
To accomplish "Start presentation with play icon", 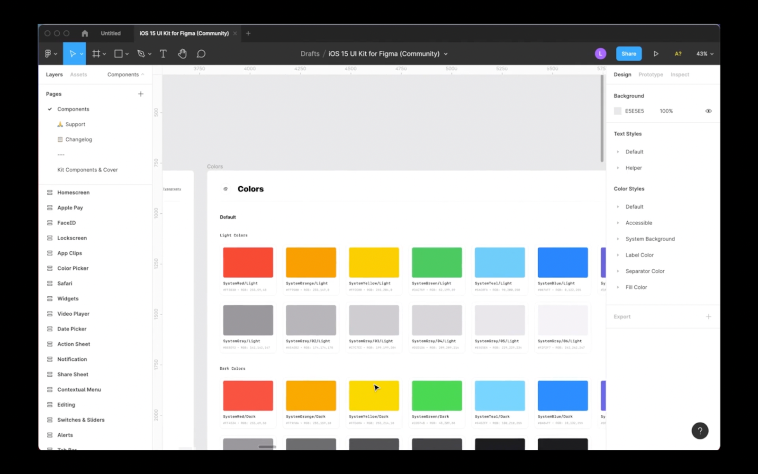I will coord(656,54).
